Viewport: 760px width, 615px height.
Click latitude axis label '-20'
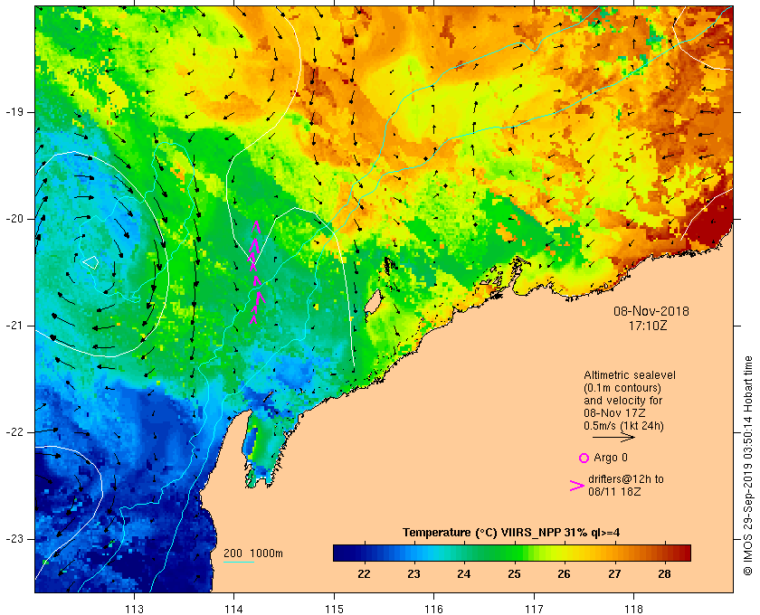coord(14,219)
